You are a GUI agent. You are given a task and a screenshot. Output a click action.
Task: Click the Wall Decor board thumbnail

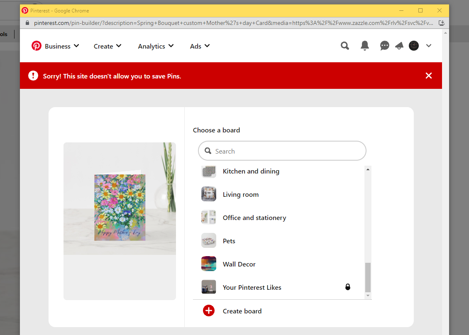click(x=209, y=264)
